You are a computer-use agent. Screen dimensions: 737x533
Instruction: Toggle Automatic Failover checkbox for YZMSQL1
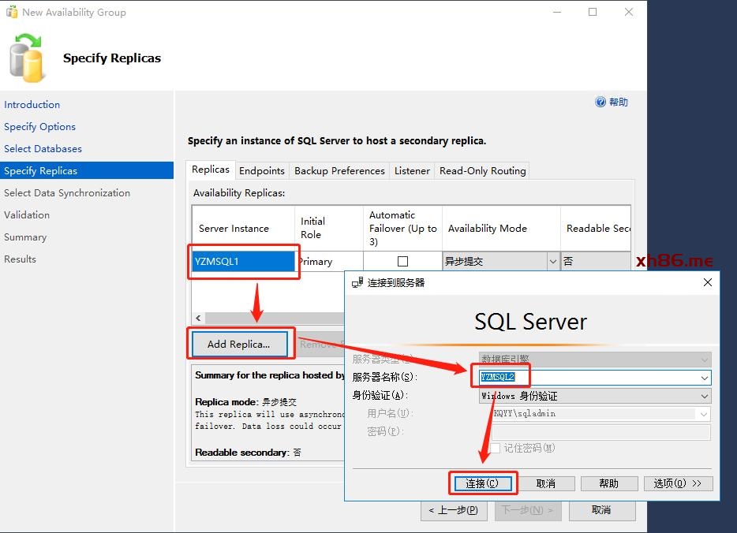point(403,262)
